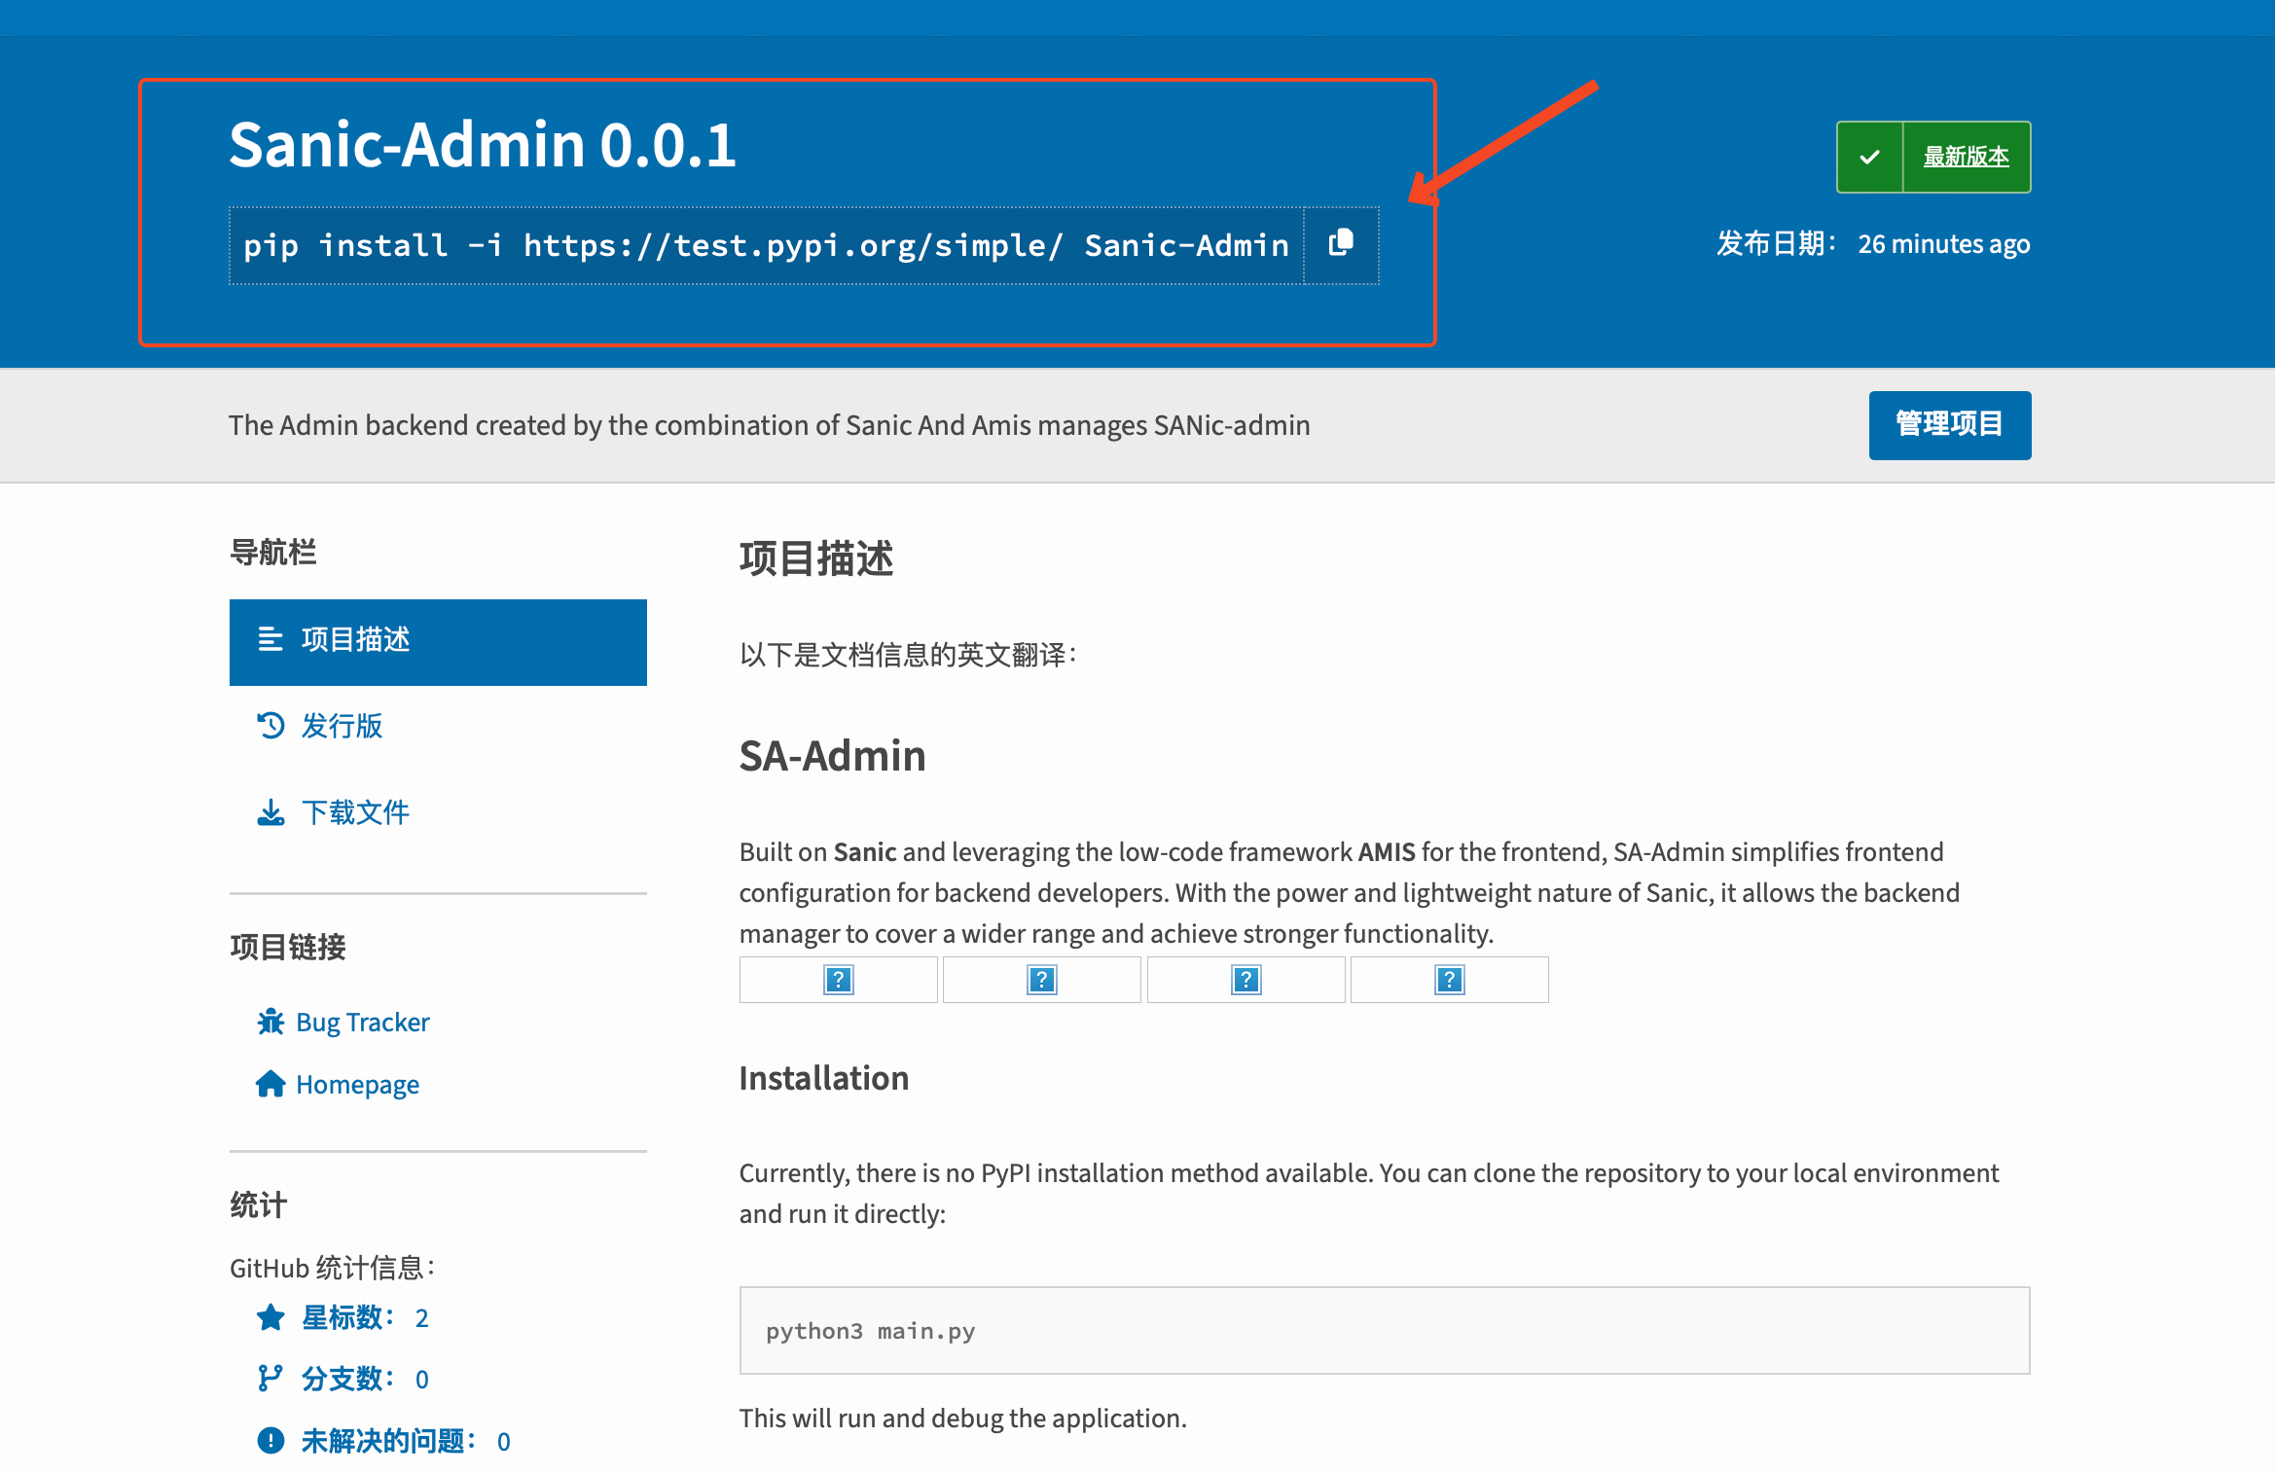Click the history icon next to 发行版
Viewport: 2275px width, 1473px height.
(x=271, y=726)
